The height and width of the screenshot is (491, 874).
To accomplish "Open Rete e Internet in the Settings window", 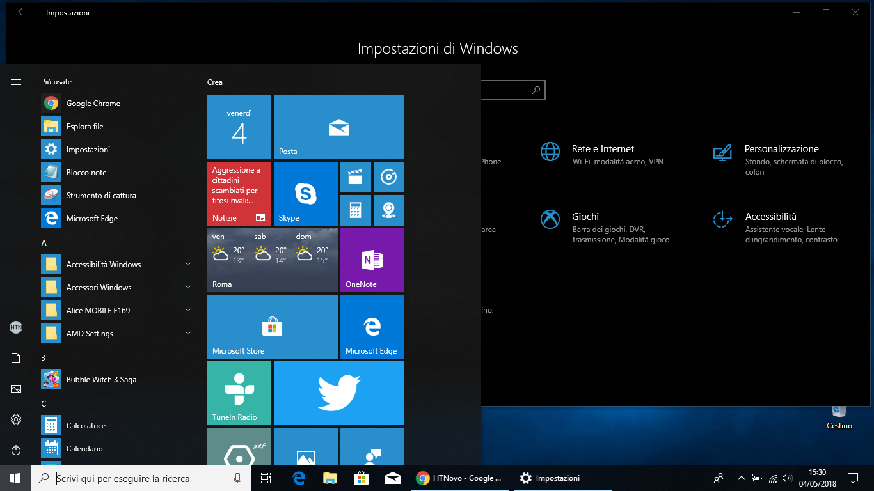I will 601,155.
